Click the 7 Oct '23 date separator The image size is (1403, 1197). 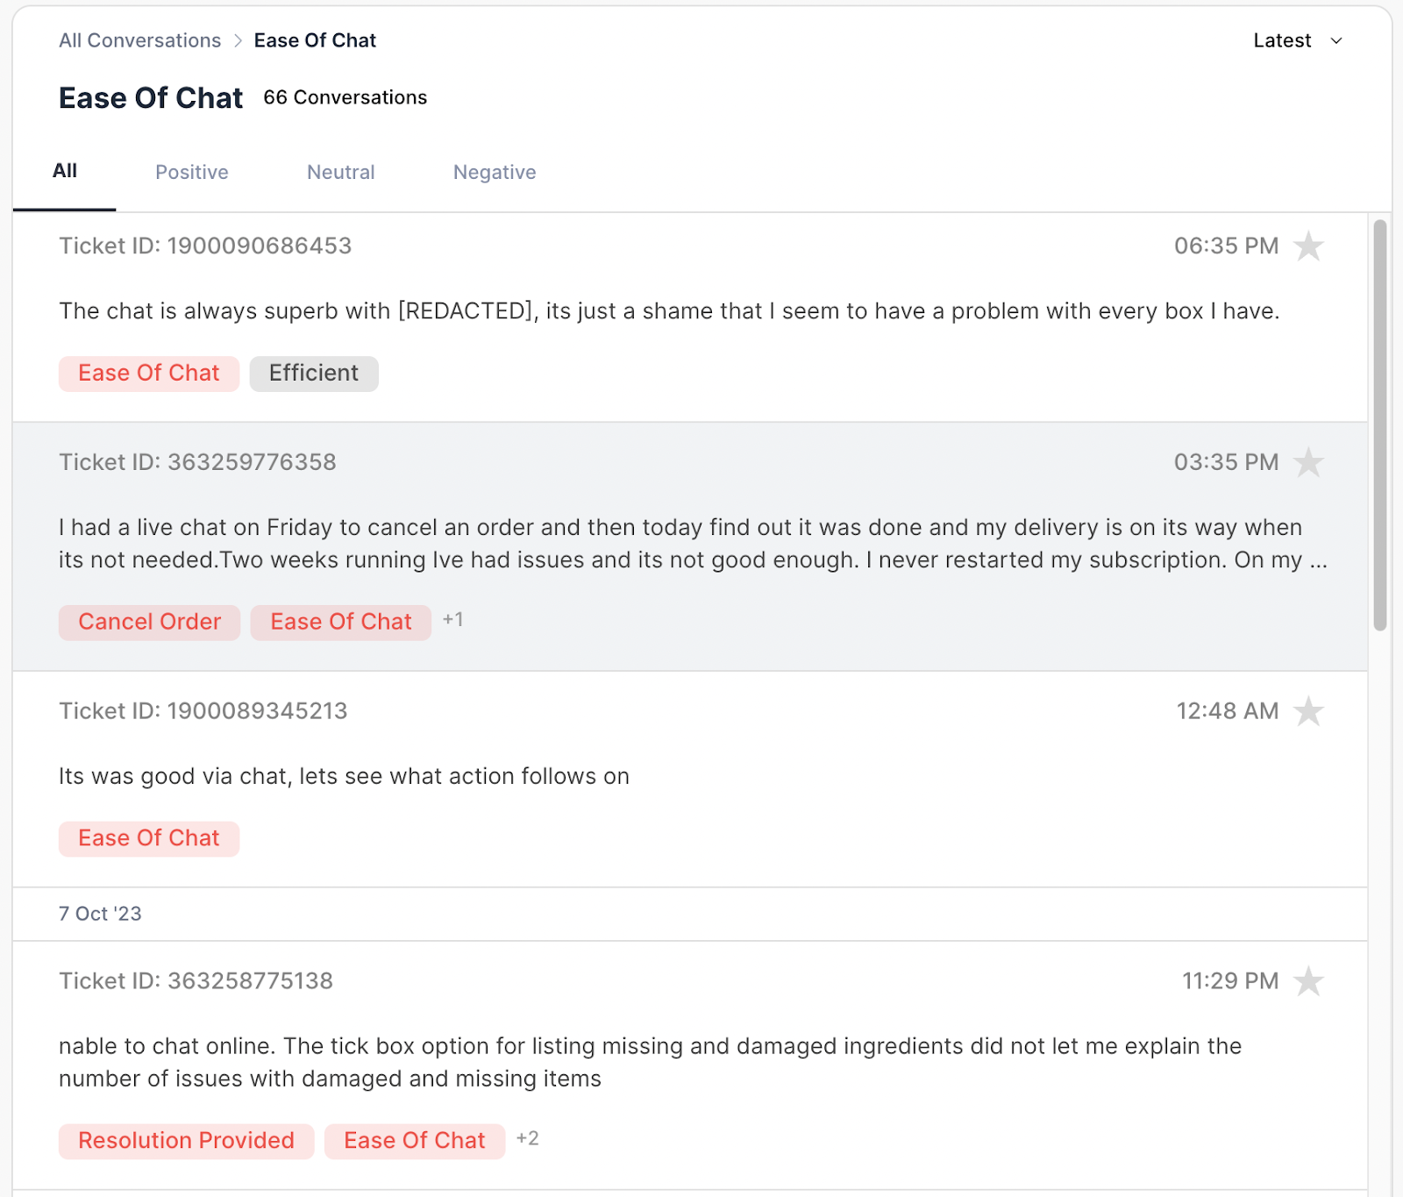[101, 913]
